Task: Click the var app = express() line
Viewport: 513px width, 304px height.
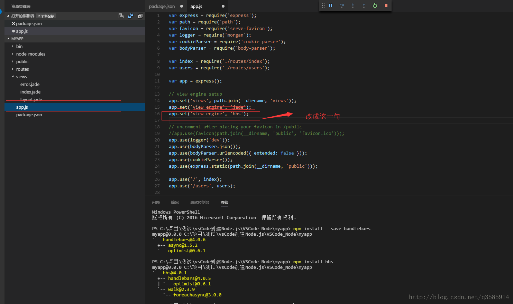Action: [195, 81]
